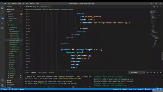The height and width of the screenshot is (92, 163).
Task: Open the Source Control view
Action: coord(2,18)
